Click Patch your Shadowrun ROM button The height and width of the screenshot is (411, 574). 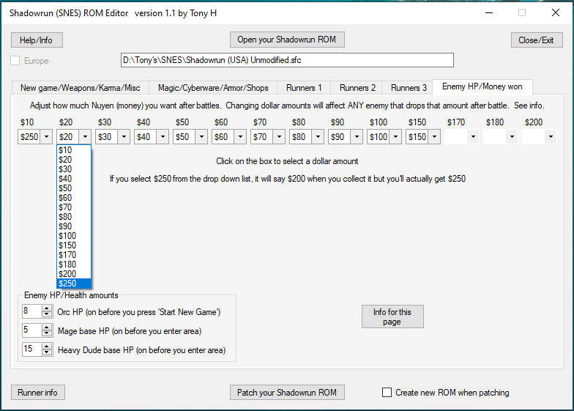click(x=287, y=393)
